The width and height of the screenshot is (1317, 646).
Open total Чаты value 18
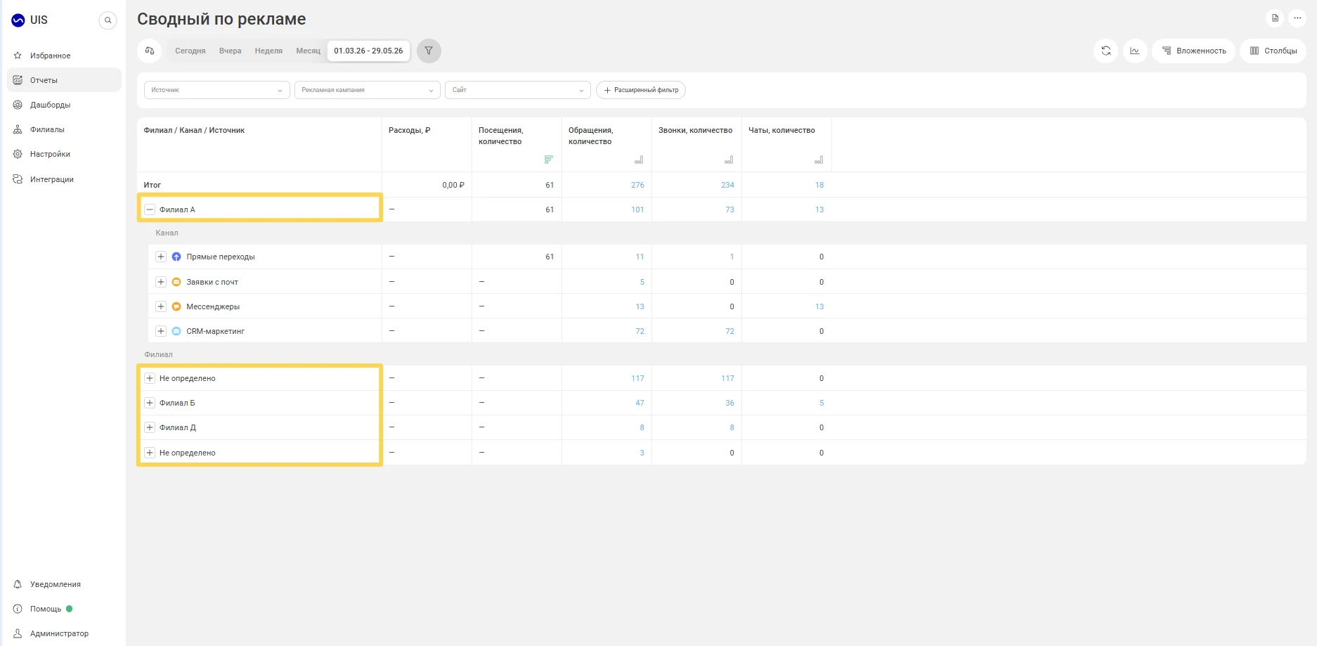tap(819, 185)
